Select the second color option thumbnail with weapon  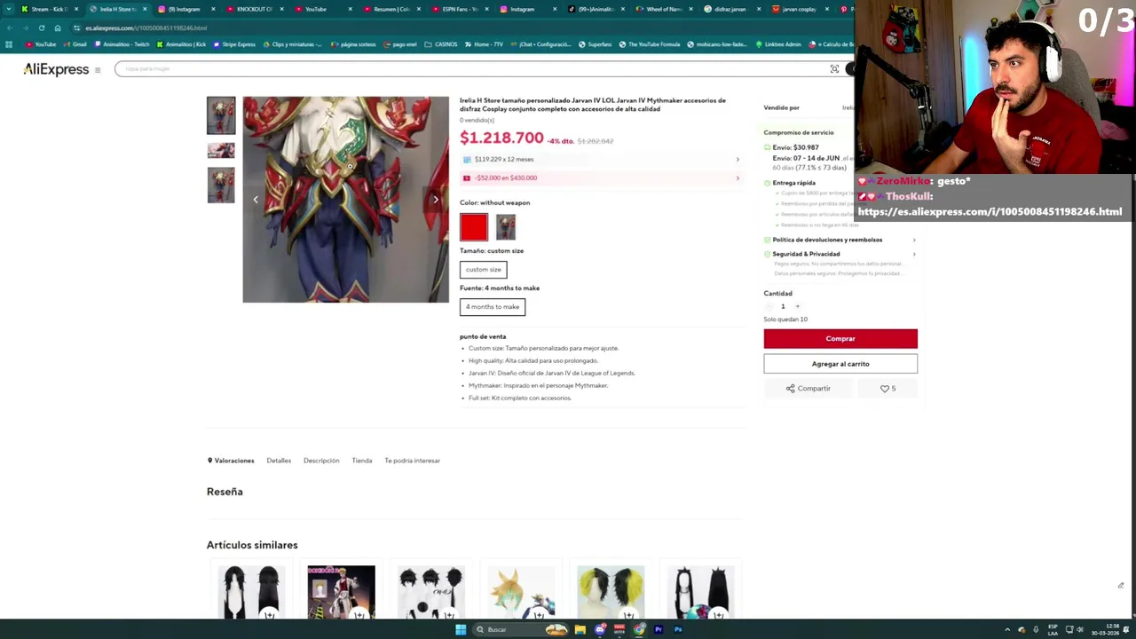[506, 227]
